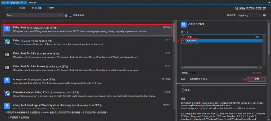The width and height of the screenshot is (271, 121).
Task: Toggle the include prerelease checkbox
Action: [x=70, y=15]
